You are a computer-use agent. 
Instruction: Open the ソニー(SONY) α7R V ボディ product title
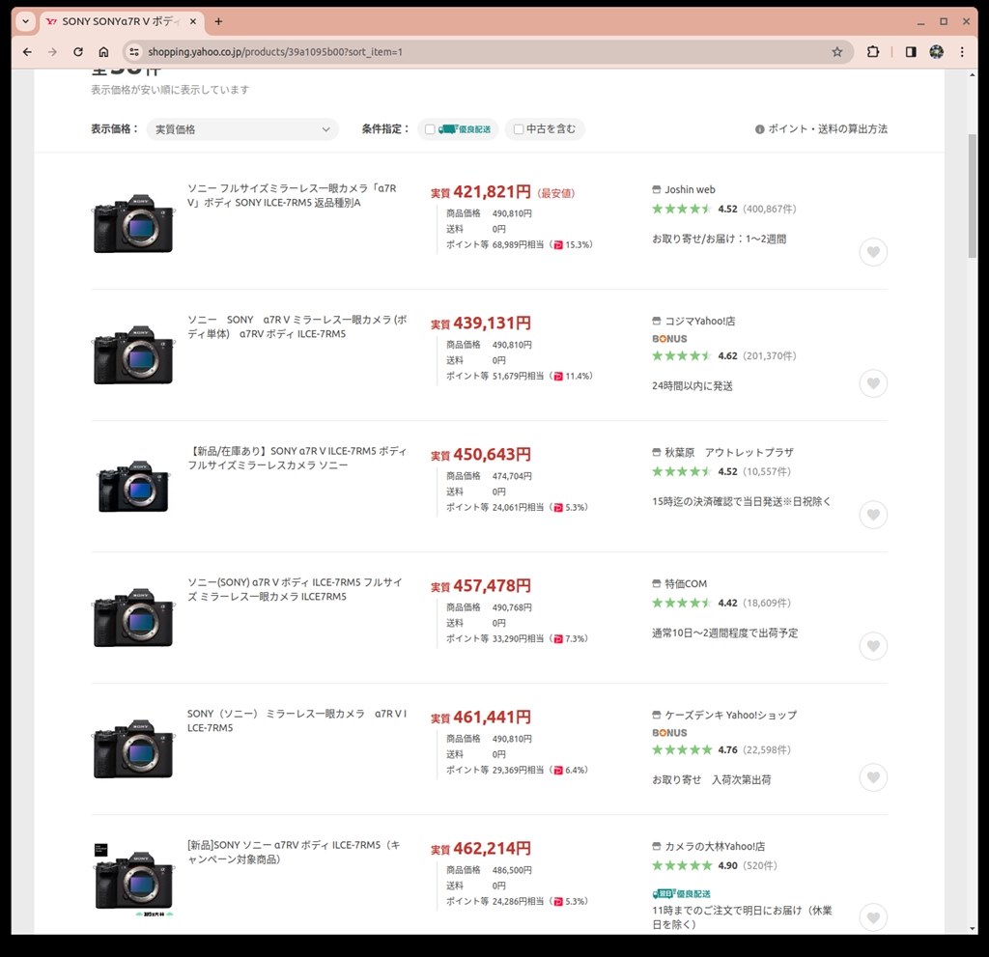[x=295, y=589]
